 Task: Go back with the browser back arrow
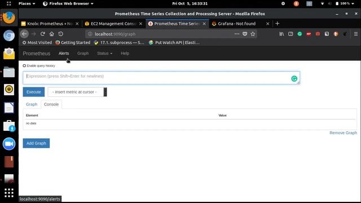coord(24,34)
